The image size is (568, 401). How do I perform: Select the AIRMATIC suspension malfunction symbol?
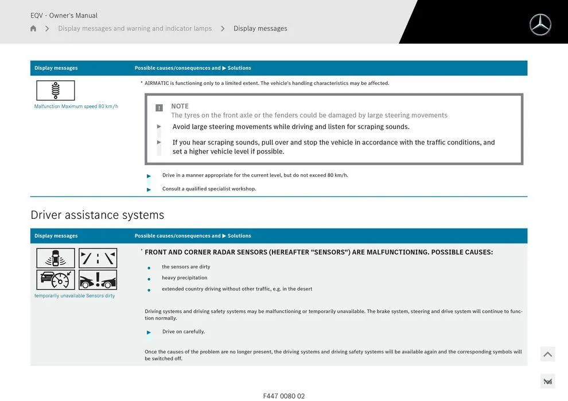pyautogui.click(x=55, y=90)
